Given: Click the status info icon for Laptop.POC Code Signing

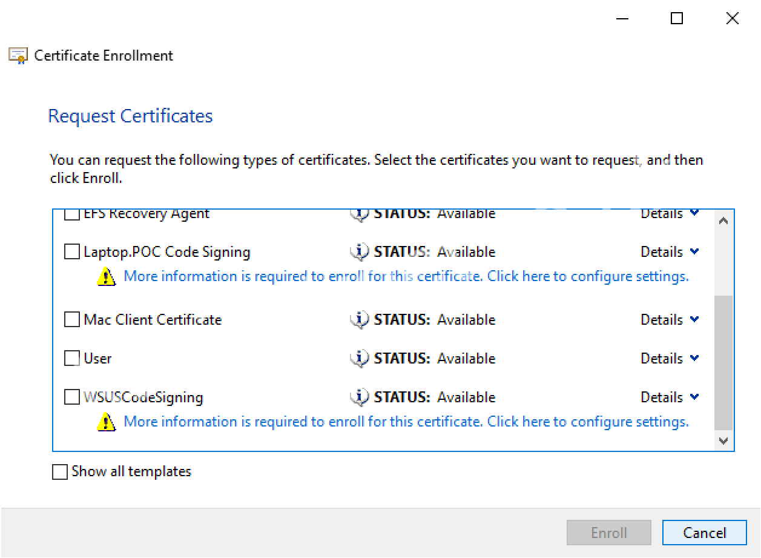Looking at the screenshot, I should coord(360,251).
